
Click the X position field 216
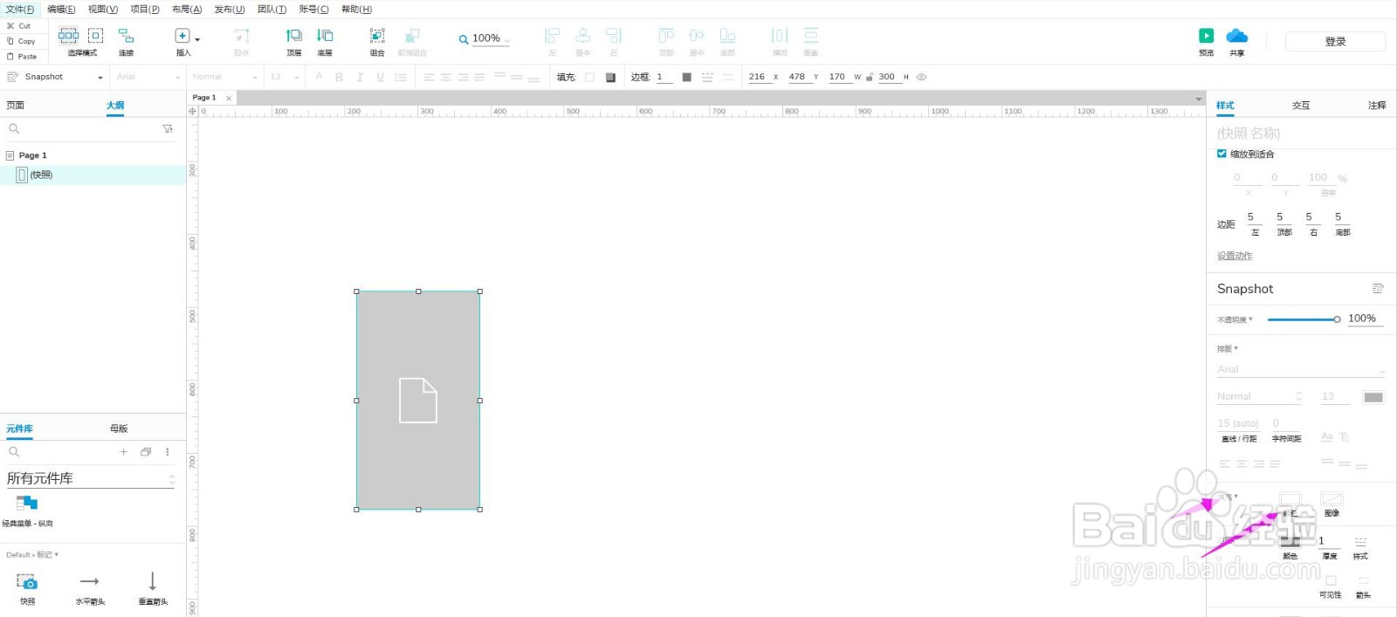coord(757,77)
